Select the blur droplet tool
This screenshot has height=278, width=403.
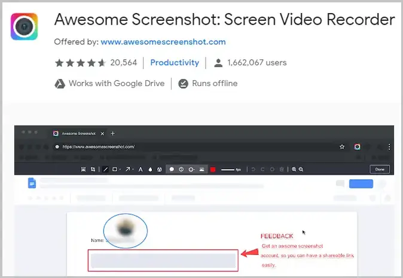tap(150, 169)
